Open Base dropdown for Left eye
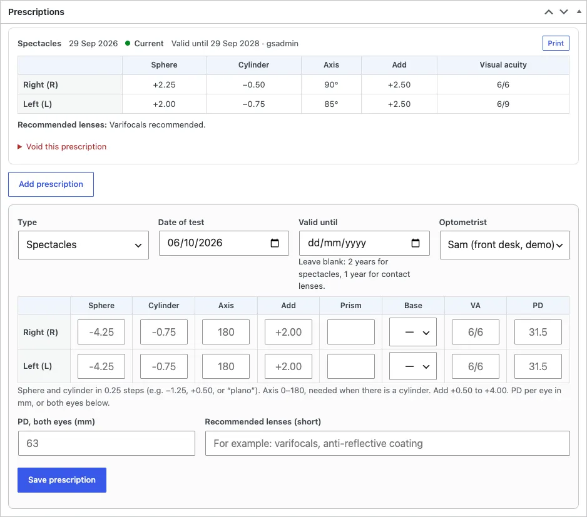Viewport: 587px width, 517px height. pyautogui.click(x=413, y=366)
